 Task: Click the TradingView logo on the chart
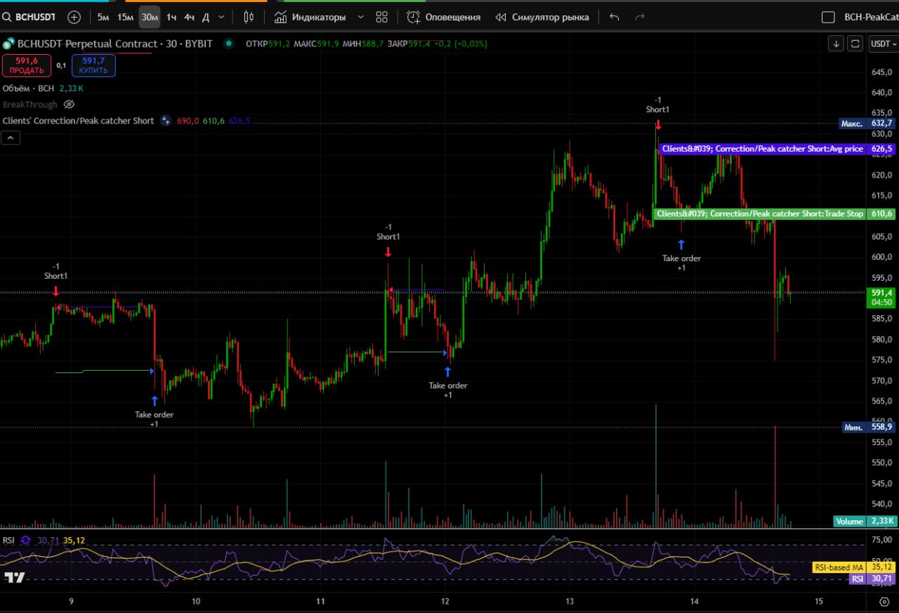pyautogui.click(x=15, y=577)
